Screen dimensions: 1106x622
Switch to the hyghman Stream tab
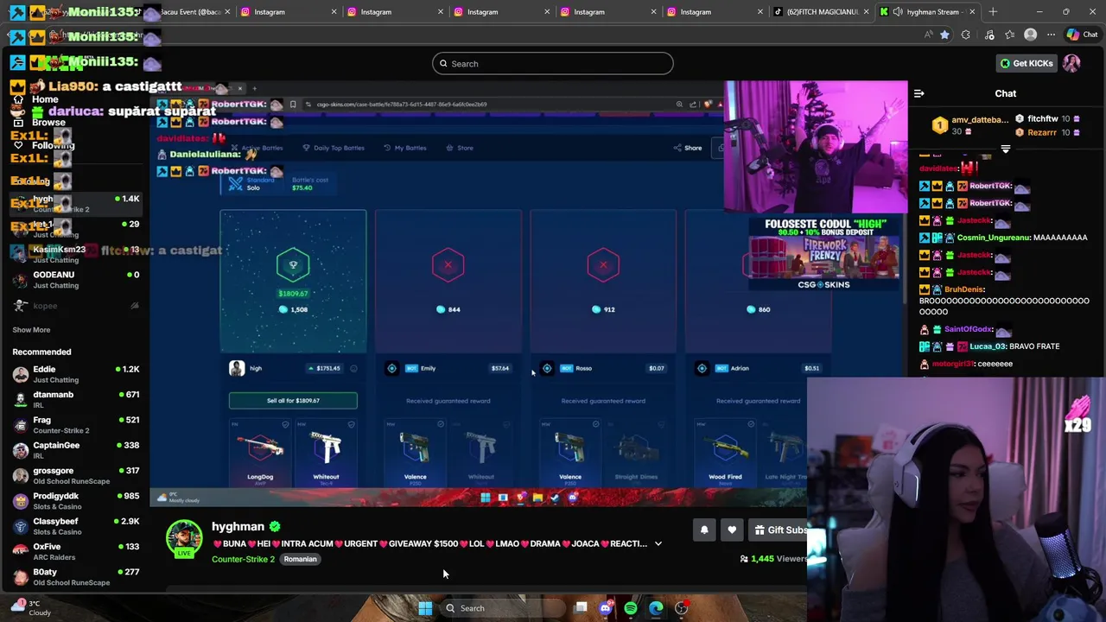click(926, 12)
